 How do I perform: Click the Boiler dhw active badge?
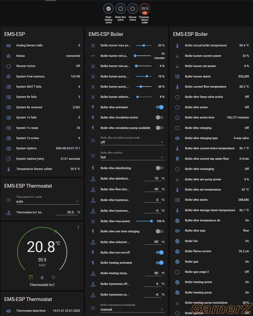pyautogui.click(x=120, y=9)
